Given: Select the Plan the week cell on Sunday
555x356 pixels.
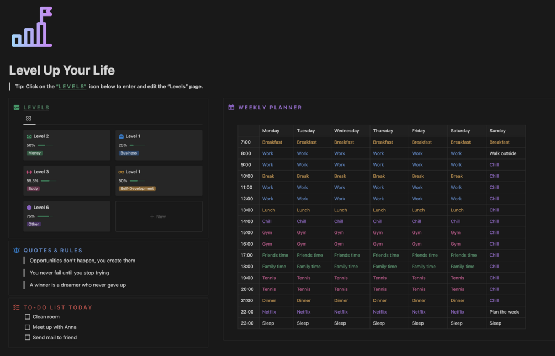Looking at the screenshot, I should point(504,312).
